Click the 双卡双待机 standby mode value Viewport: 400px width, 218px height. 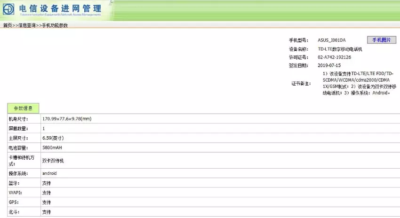tap(53, 160)
